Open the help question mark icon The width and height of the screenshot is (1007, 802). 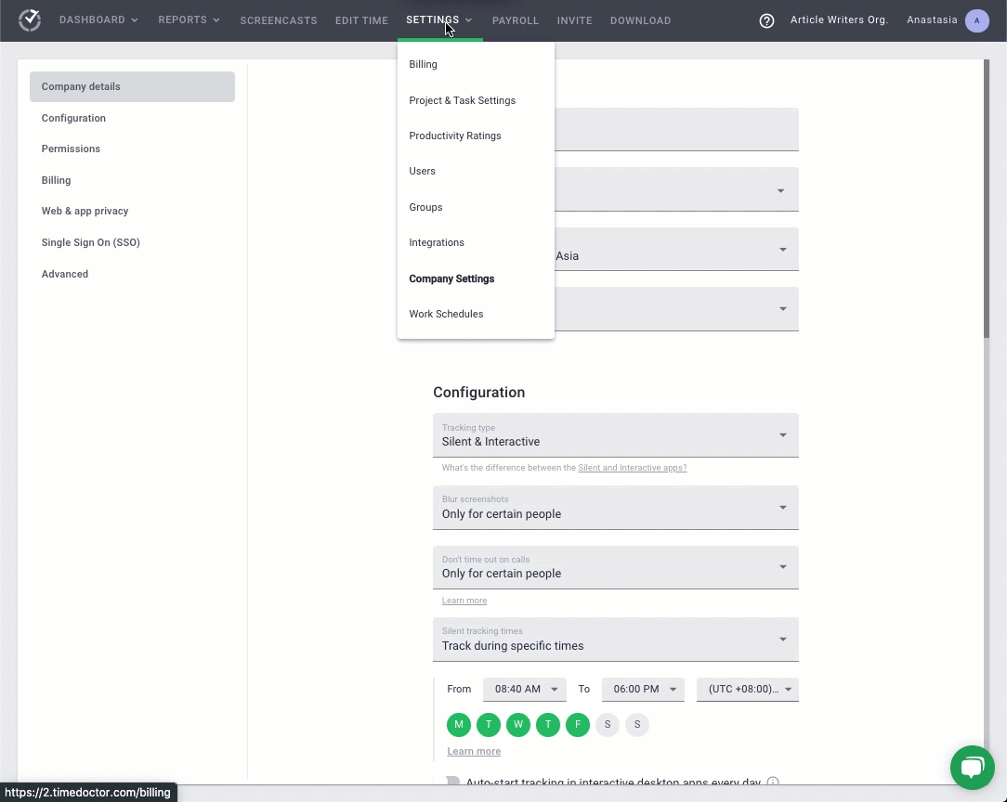click(x=766, y=20)
